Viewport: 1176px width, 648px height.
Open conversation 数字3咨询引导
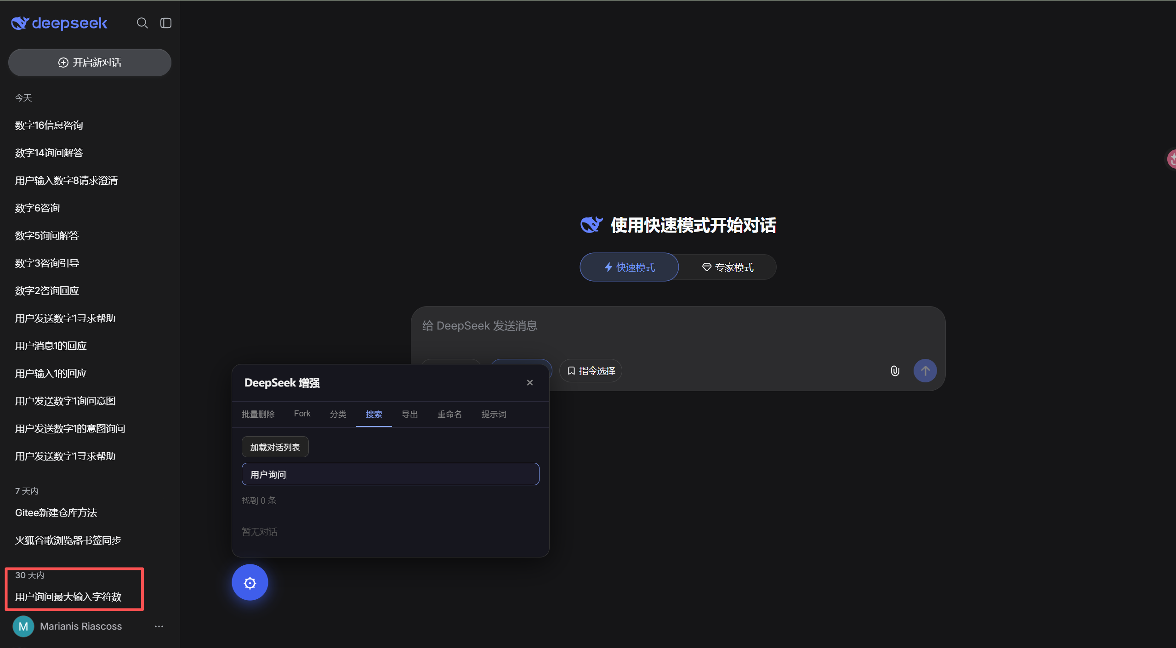click(47, 263)
